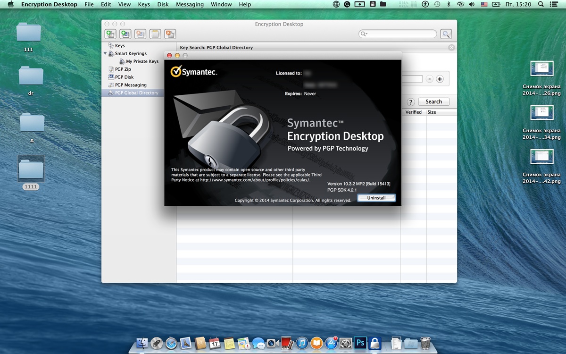Open the Encryption Desktop application menu
566x354 pixels.
click(49, 4)
